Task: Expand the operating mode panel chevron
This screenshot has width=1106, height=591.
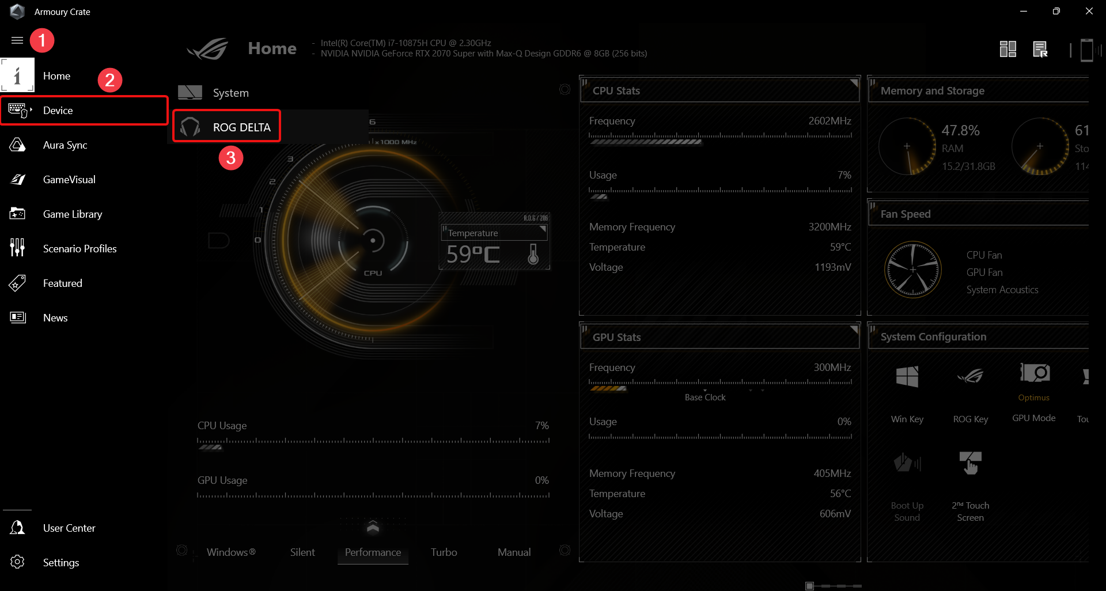Action: (373, 526)
